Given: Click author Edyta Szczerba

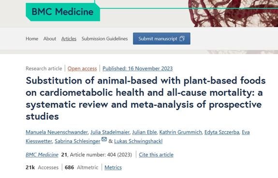Looking at the screenshot, I should pos(221,132).
